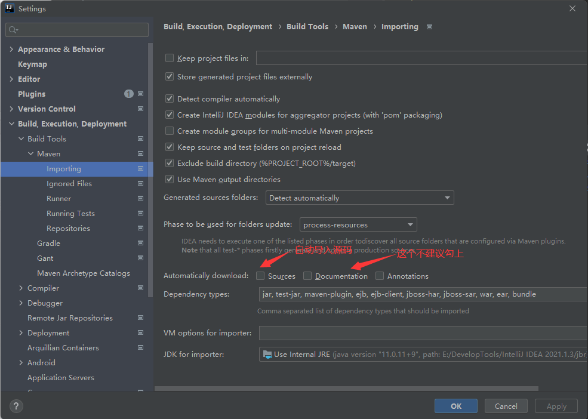Click the icon next to the Importing breadcrumb
The image size is (588, 419).
click(x=430, y=27)
